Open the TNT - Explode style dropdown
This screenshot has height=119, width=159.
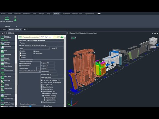click(46, 37)
